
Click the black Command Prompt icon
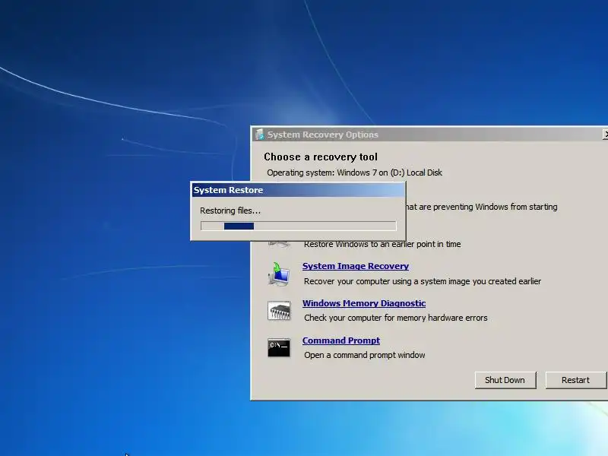click(x=279, y=348)
